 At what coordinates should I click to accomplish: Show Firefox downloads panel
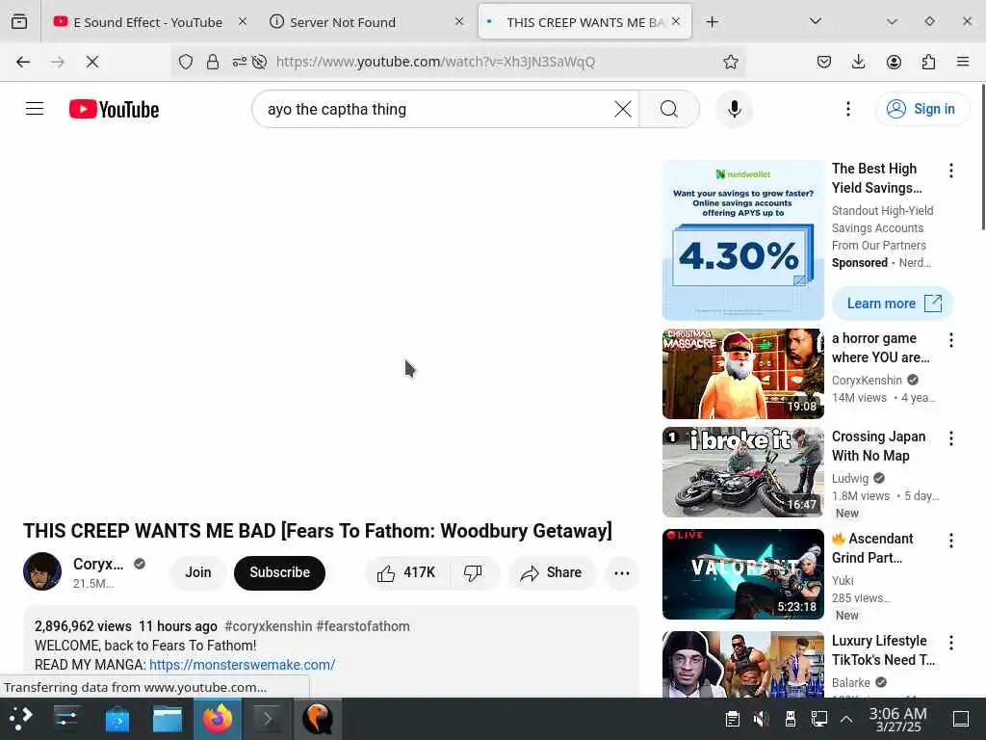click(858, 62)
